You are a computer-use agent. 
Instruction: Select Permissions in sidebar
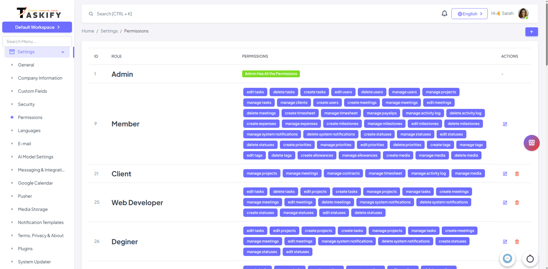30,117
